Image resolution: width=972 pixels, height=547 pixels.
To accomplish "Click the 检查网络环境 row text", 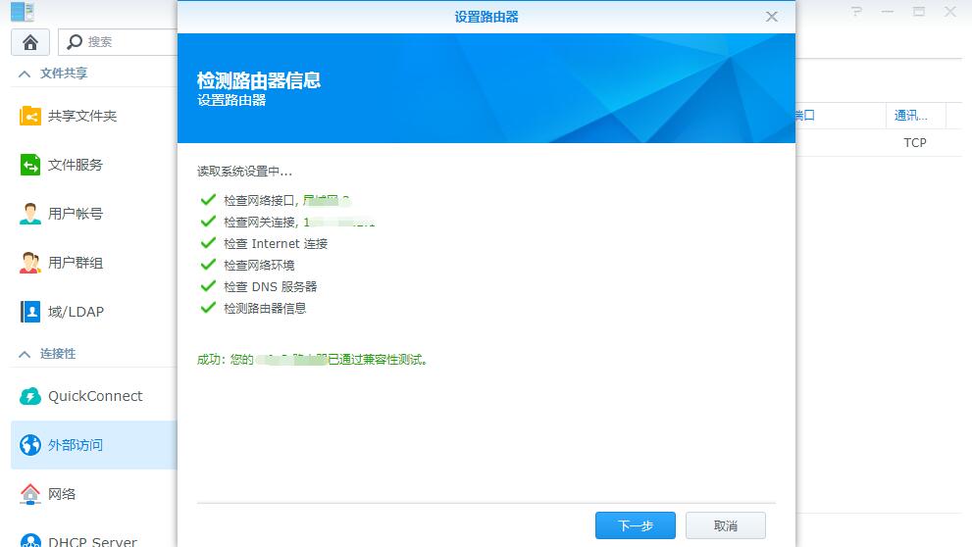I will (259, 265).
